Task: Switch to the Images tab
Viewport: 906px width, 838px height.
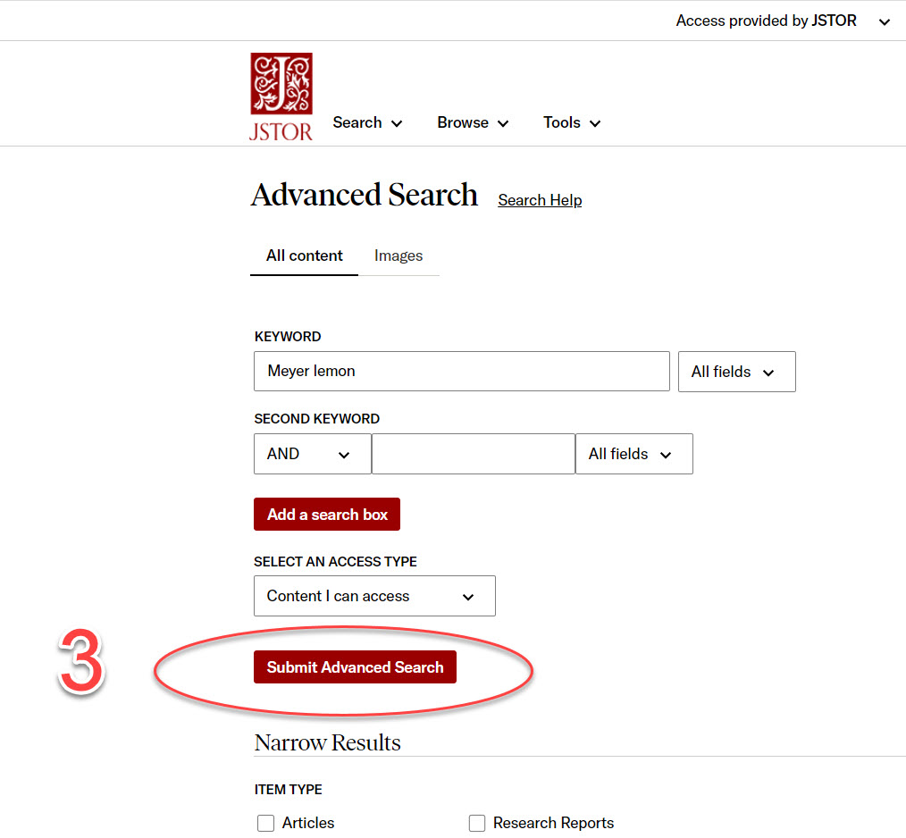Action: pos(398,256)
